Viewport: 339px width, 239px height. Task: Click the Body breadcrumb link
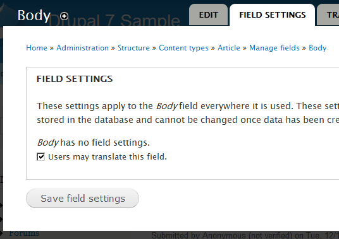pyautogui.click(x=317, y=48)
